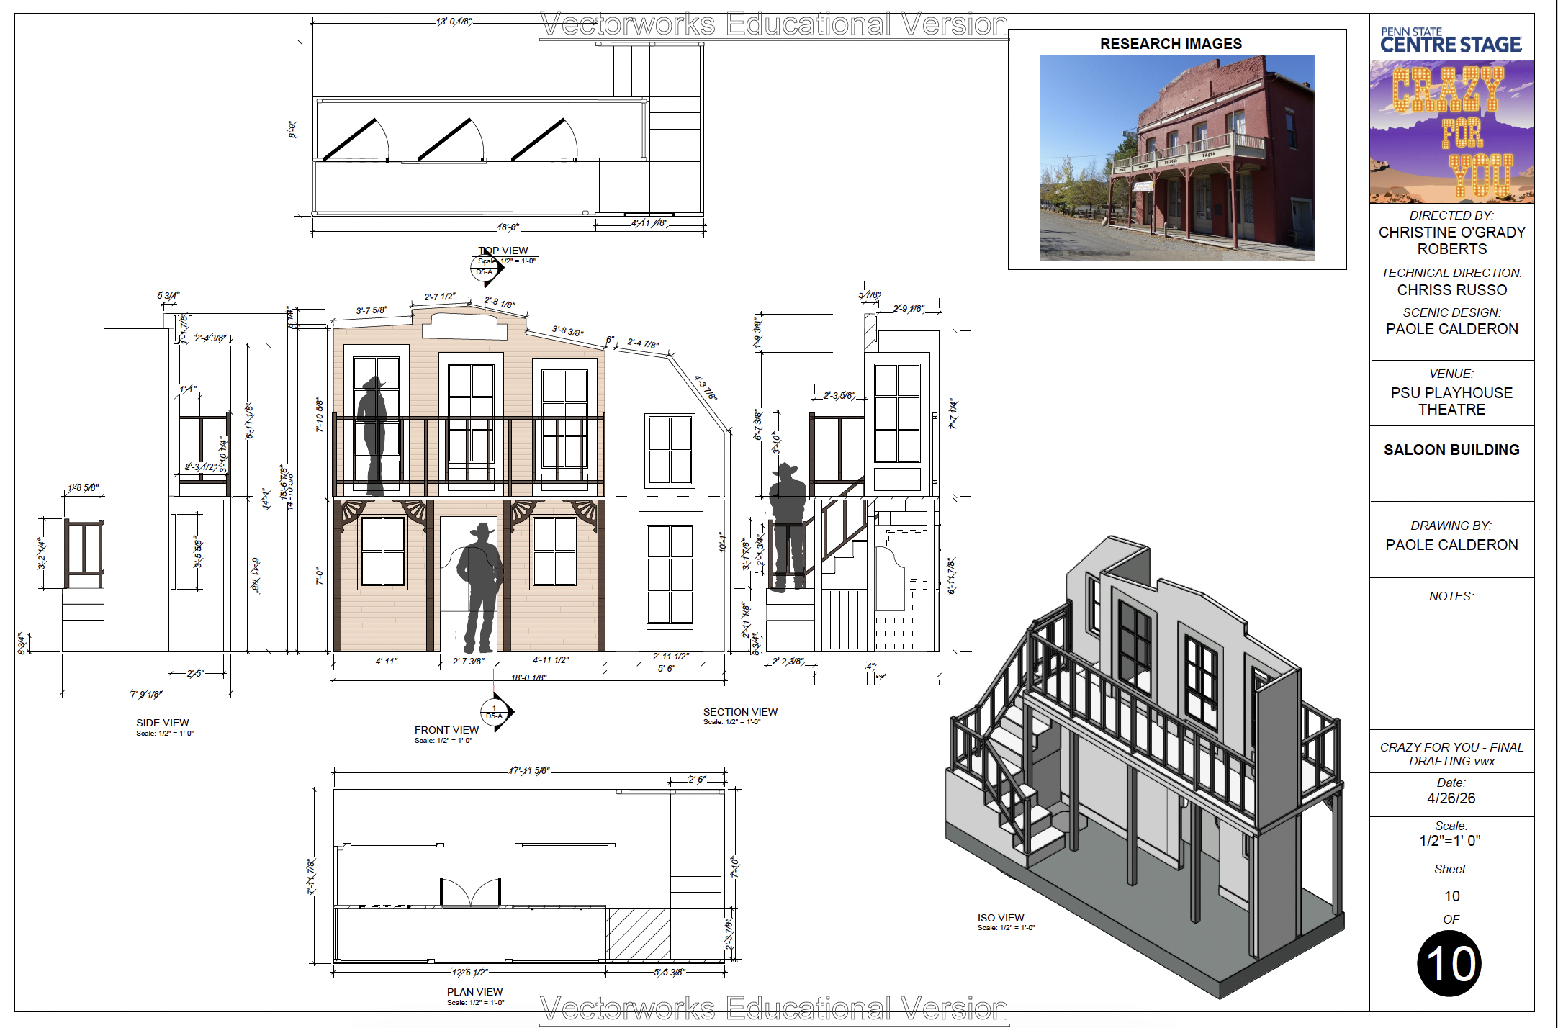Click 'CRAZY FOR YOU - FINAL DRAFTING.vwx' filename

point(1451,754)
